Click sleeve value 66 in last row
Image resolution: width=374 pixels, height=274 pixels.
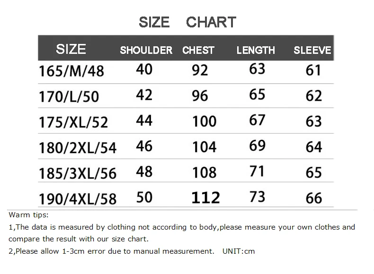pos(314,197)
